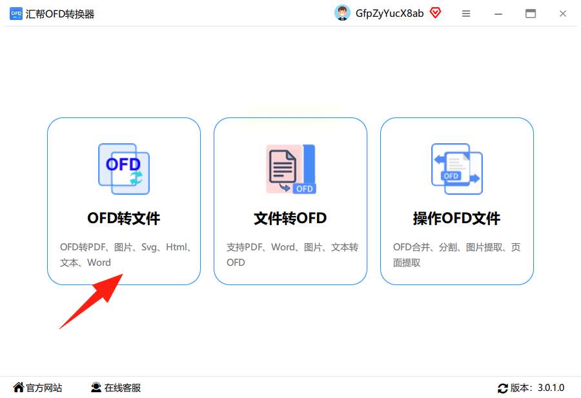The height and width of the screenshot is (398, 581).
Task: Open the OFD转文件 card title
Action: pyautogui.click(x=124, y=218)
